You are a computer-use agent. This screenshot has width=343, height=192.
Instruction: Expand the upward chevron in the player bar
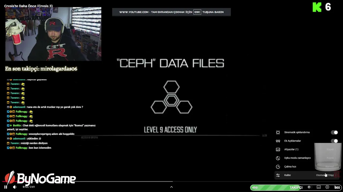tap(171, 187)
